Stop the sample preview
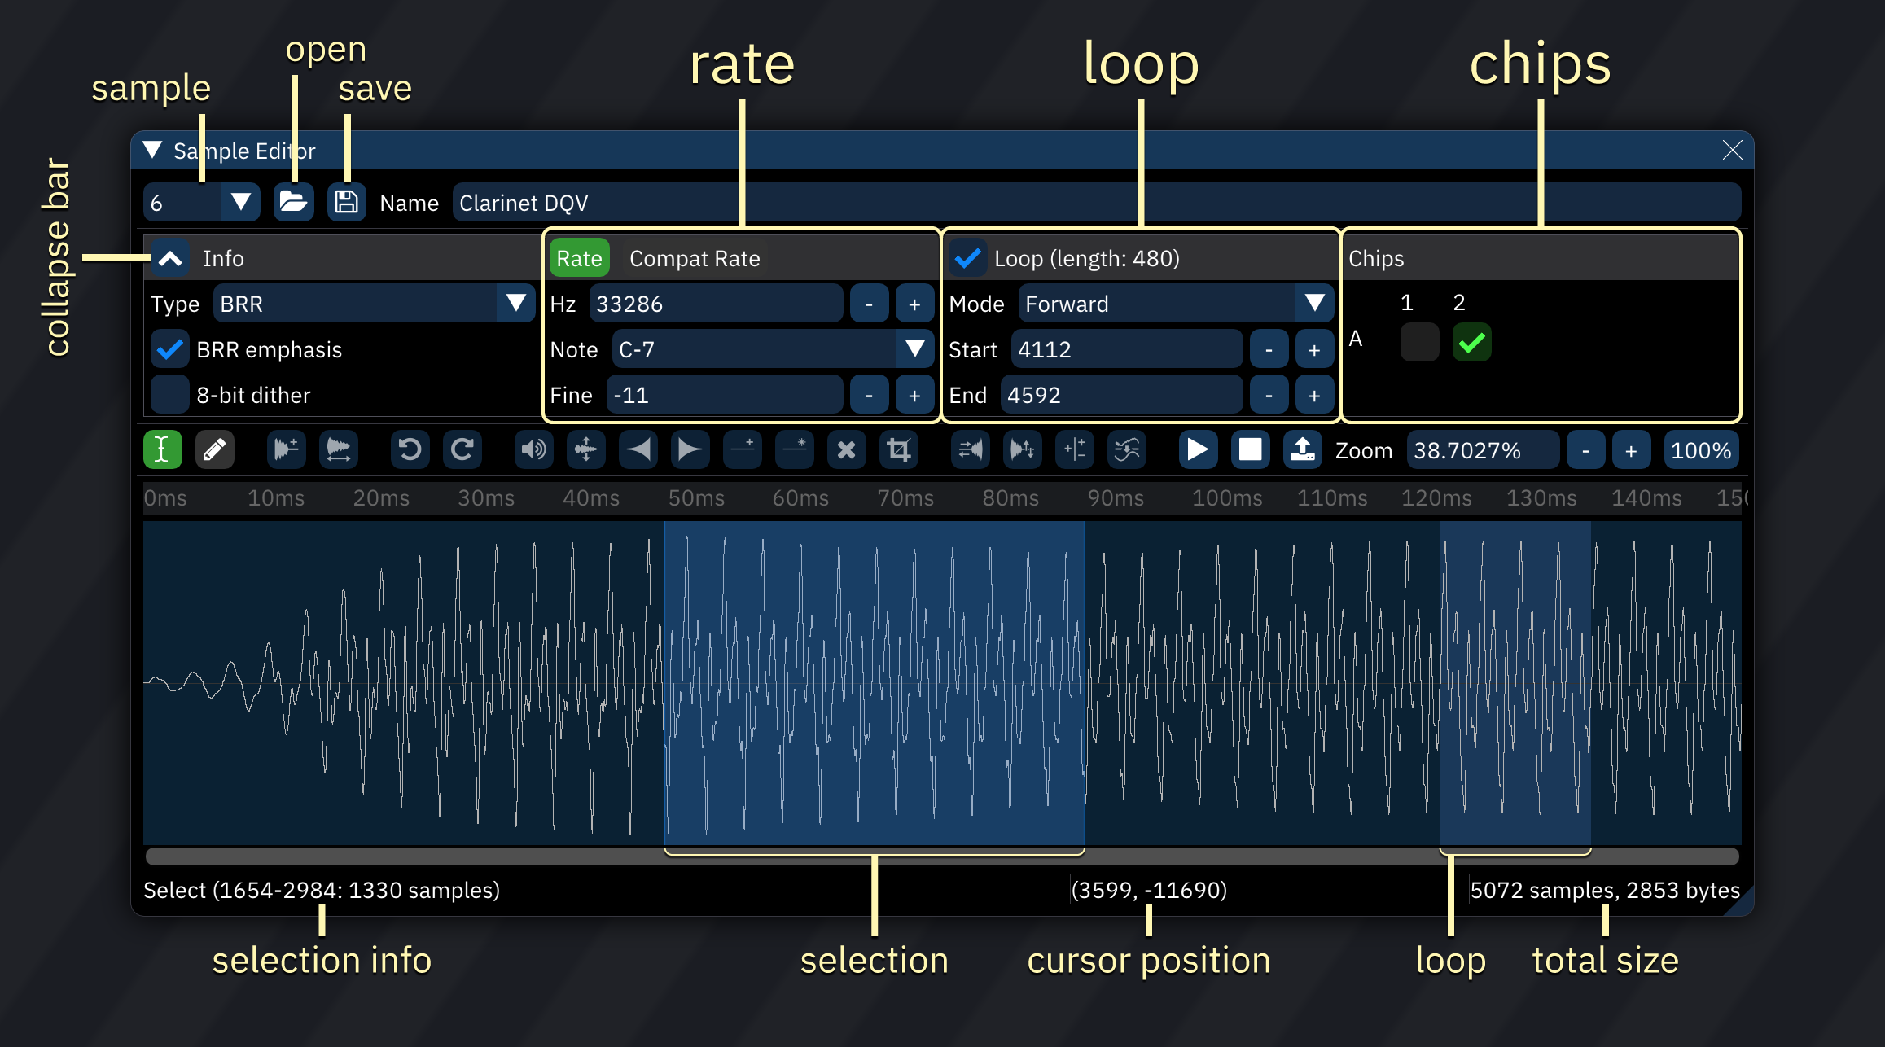The image size is (1885, 1047). point(1250,449)
